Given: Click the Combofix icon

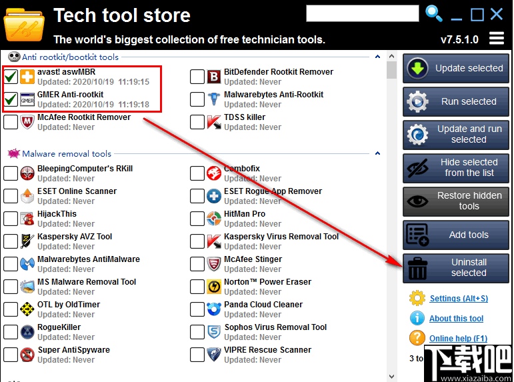Looking at the screenshot, I should coord(214,173).
